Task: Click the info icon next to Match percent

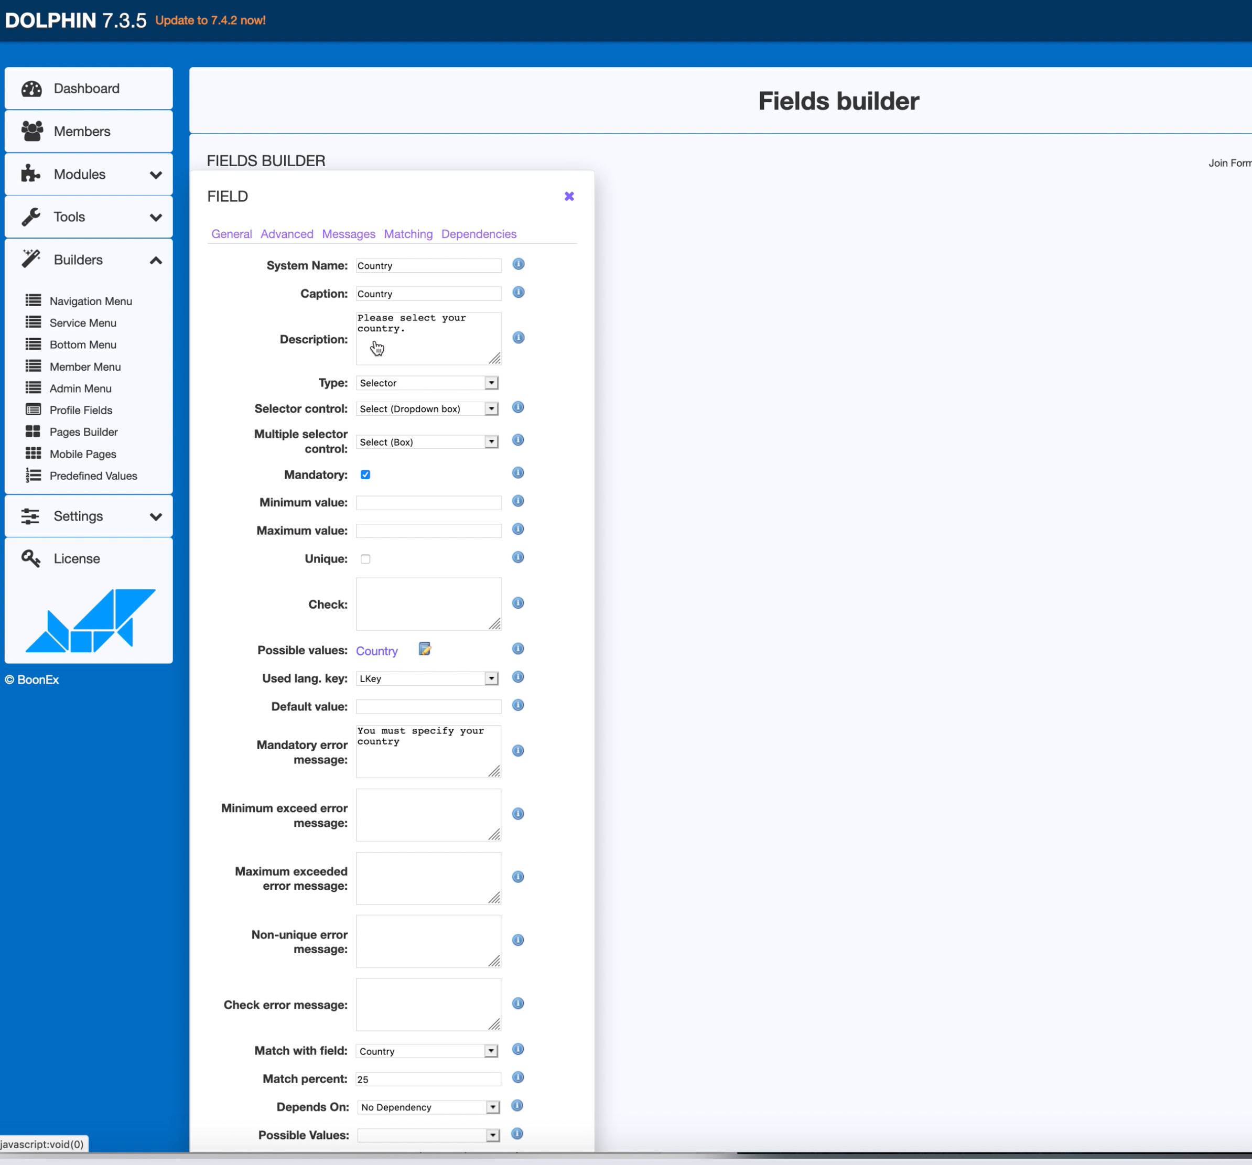Action: tap(517, 1077)
